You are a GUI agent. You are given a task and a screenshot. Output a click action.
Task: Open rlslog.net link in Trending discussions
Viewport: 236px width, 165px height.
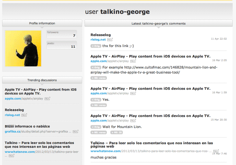click(x=12, y=115)
